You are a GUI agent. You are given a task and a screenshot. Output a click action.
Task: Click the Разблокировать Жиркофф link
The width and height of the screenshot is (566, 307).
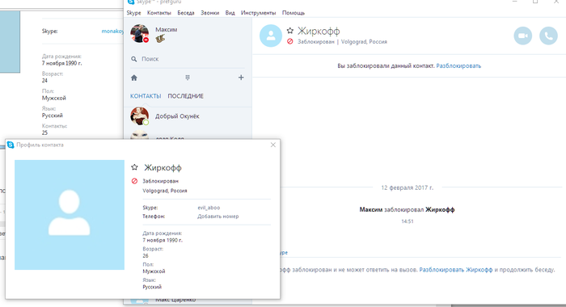pos(455,270)
